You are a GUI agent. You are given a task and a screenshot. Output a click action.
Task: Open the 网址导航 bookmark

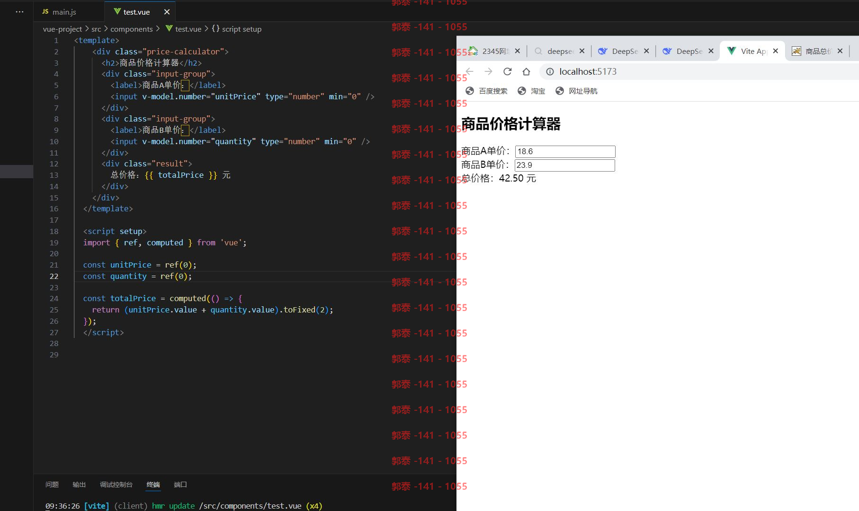click(x=576, y=91)
